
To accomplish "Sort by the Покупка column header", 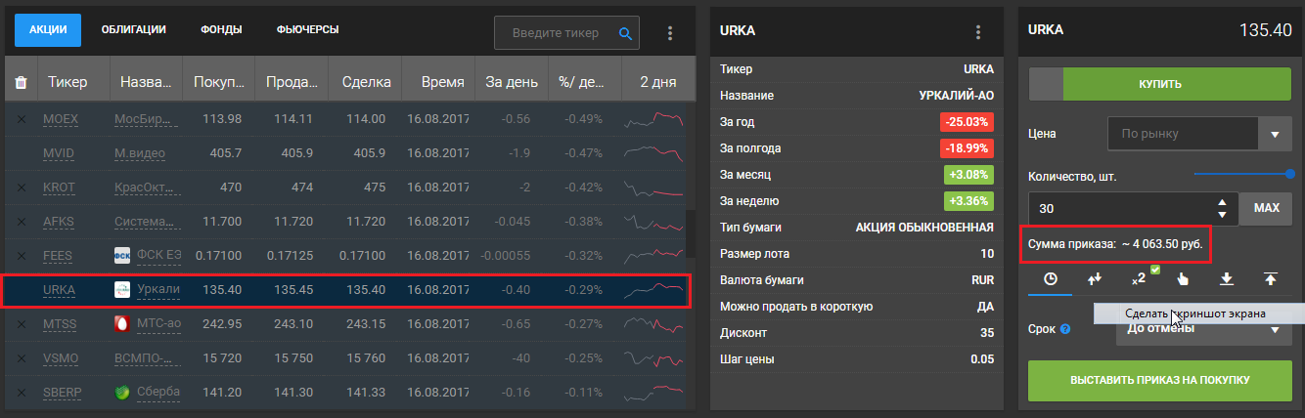I will click(219, 83).
